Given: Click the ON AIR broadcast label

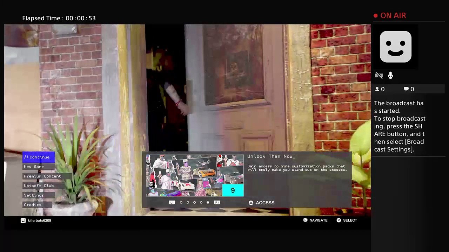Looking at the screenshot, I should [x=393, y=16].
